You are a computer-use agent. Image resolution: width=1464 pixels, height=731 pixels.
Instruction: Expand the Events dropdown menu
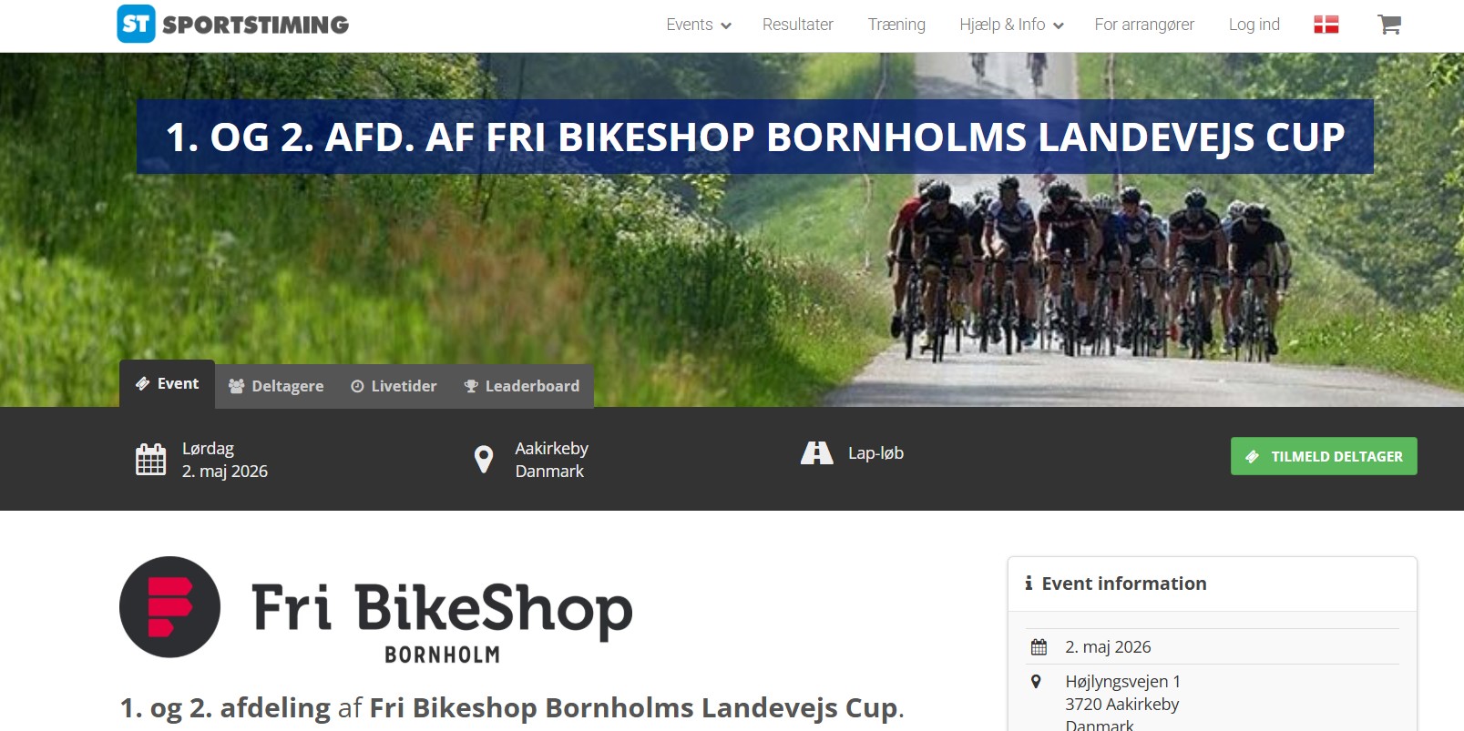click(x=699, y=25)
